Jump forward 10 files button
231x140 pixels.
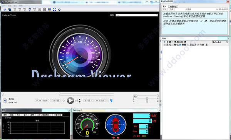pyautogui.click(x=102, y=101)
